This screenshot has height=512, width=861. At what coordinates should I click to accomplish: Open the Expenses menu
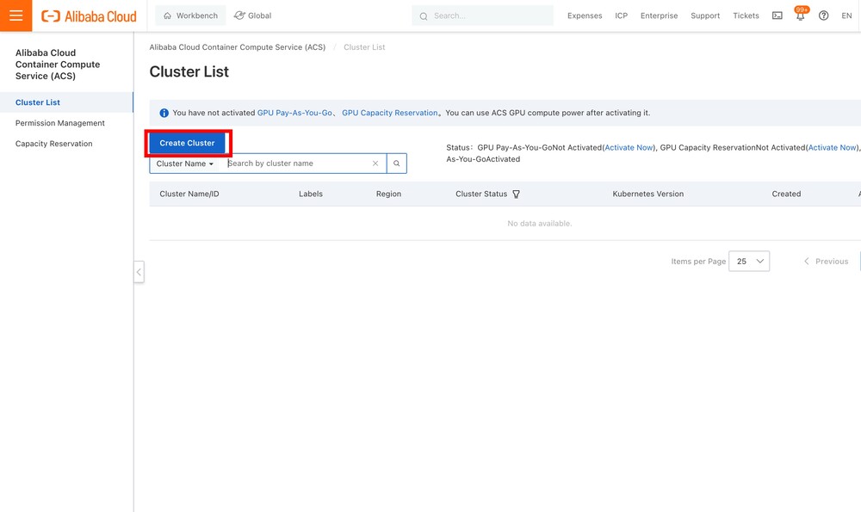[x=585, y=15]
